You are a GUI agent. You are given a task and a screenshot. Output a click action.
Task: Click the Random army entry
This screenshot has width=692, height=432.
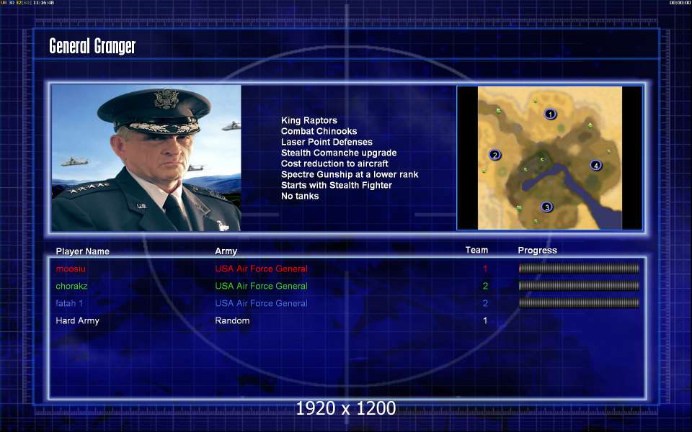232,320
